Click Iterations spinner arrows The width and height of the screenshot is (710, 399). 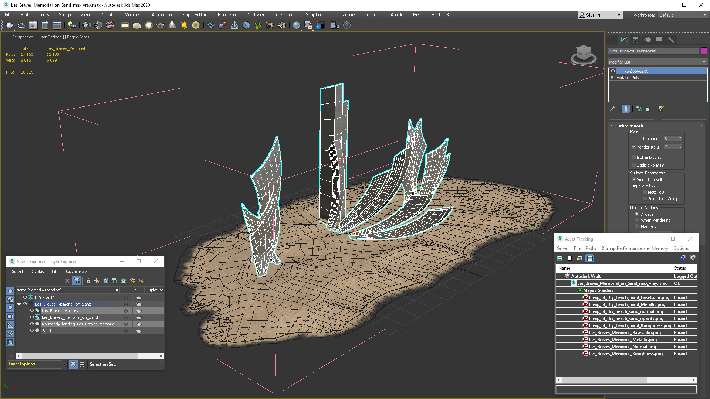680,139
